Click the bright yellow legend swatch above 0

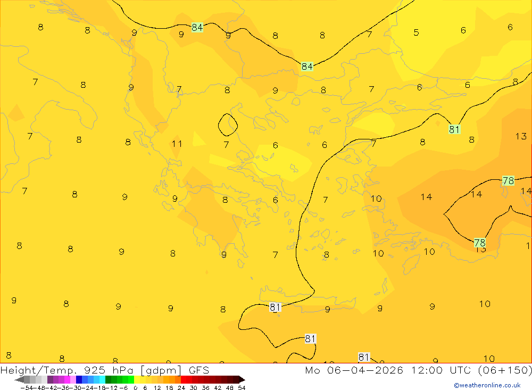[x=137, y=379]
